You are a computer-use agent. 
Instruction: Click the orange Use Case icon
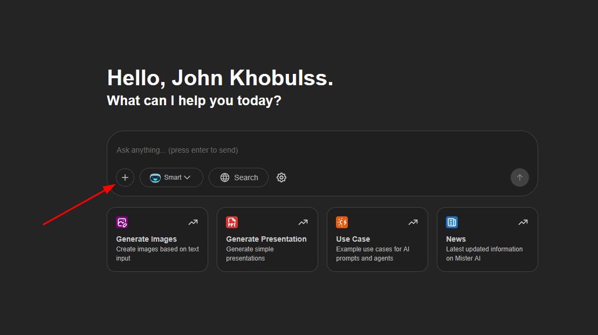click(342, 222)
